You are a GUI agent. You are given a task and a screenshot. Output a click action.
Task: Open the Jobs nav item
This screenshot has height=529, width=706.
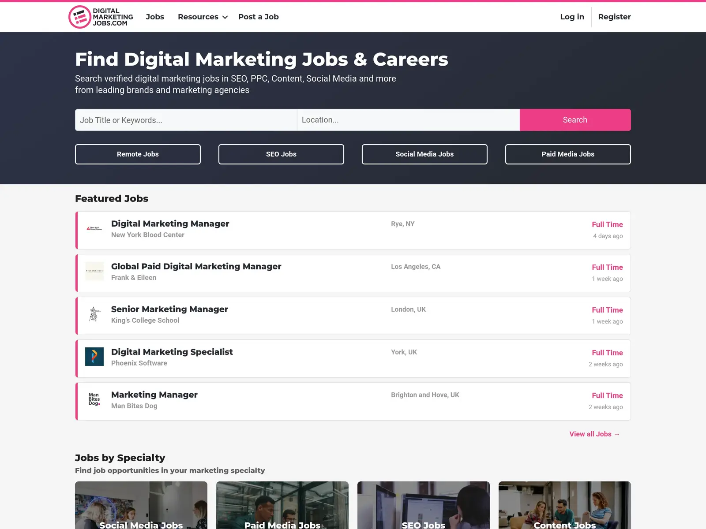pyautogui.click(x=155, y=17)
